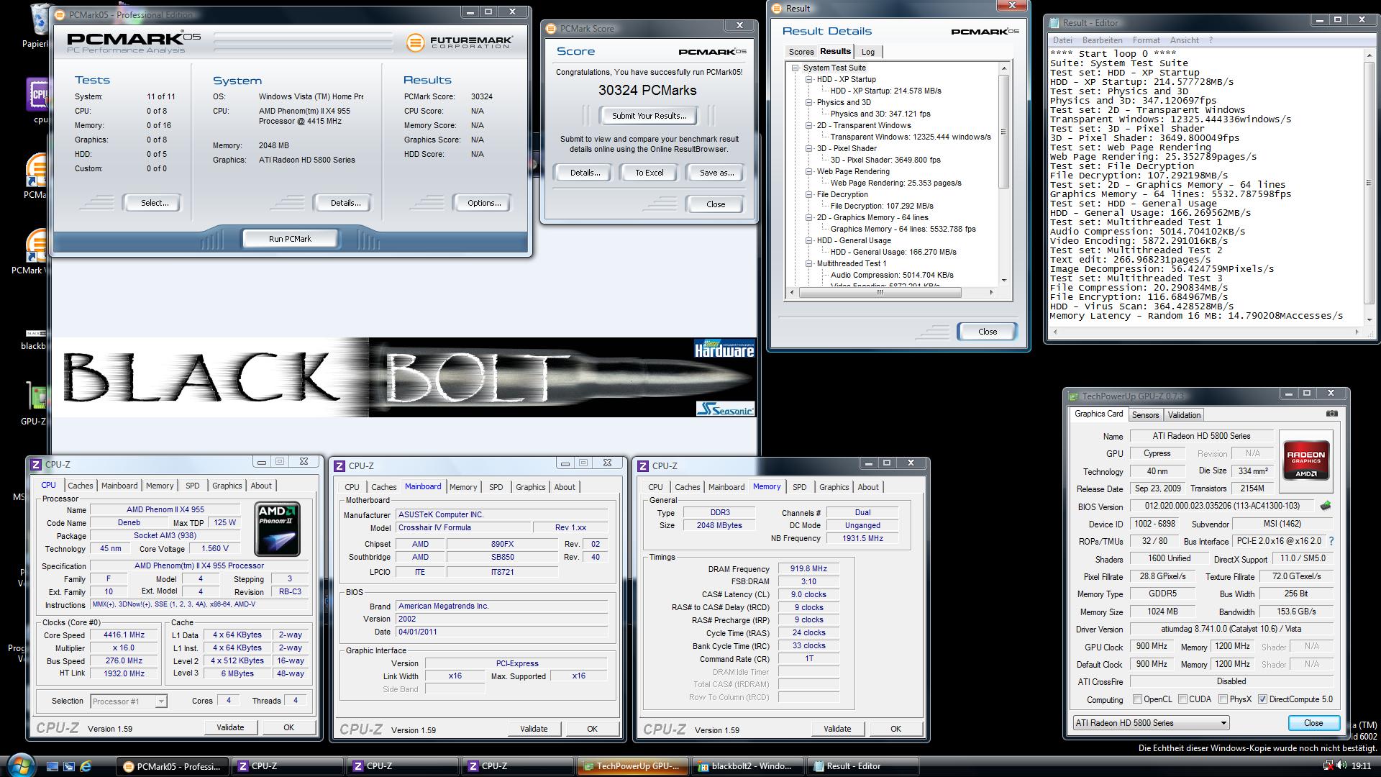
Task: Click Submit Your Results button
Action: [649, 116]
